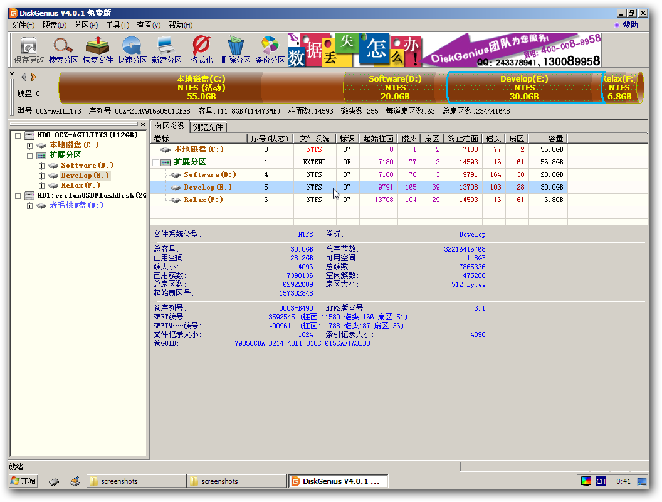The width and height of the screenshot is (662, 502).
Task: Switch to the 浏览文件 tab
Action: (x=208, y=127)
